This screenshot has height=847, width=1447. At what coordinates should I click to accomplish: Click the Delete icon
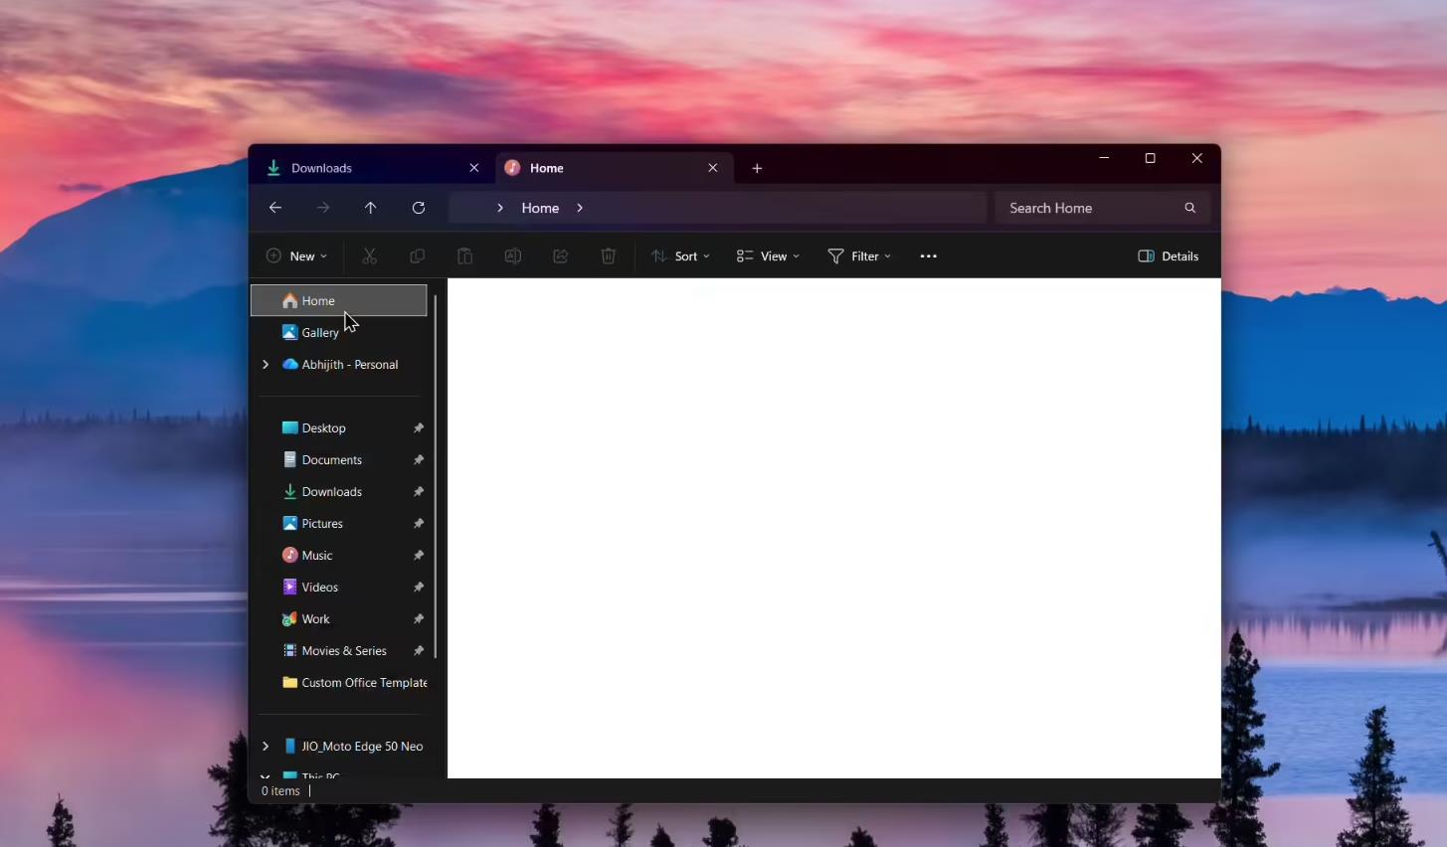tap(608, 255)
